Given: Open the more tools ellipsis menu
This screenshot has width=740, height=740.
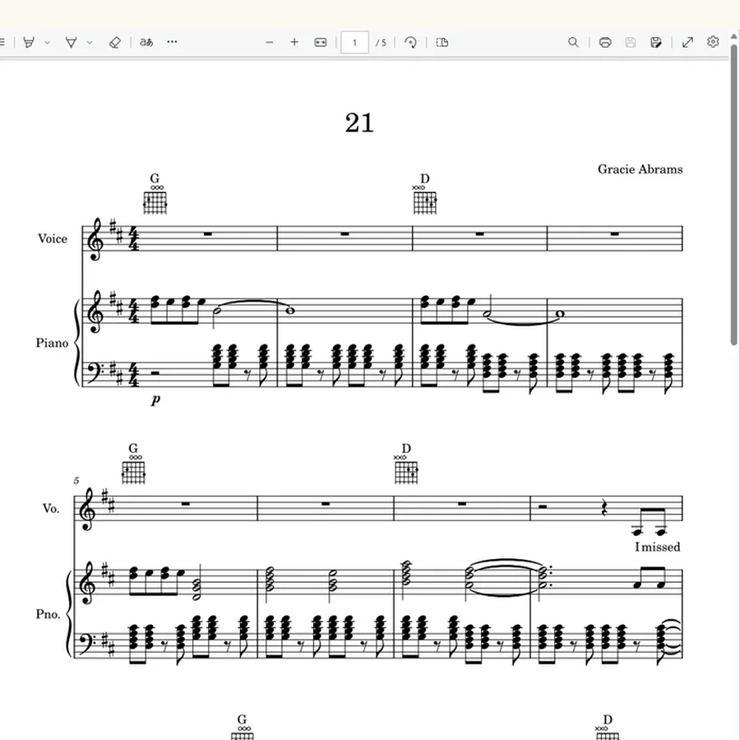Looking at the screenshot, I should tap(173, 42).
